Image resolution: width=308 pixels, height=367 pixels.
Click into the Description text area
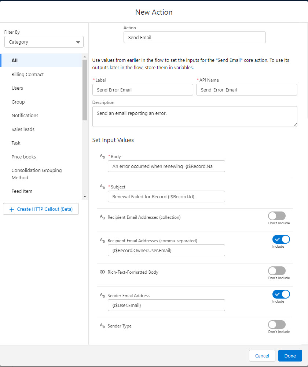coord(194,117)
